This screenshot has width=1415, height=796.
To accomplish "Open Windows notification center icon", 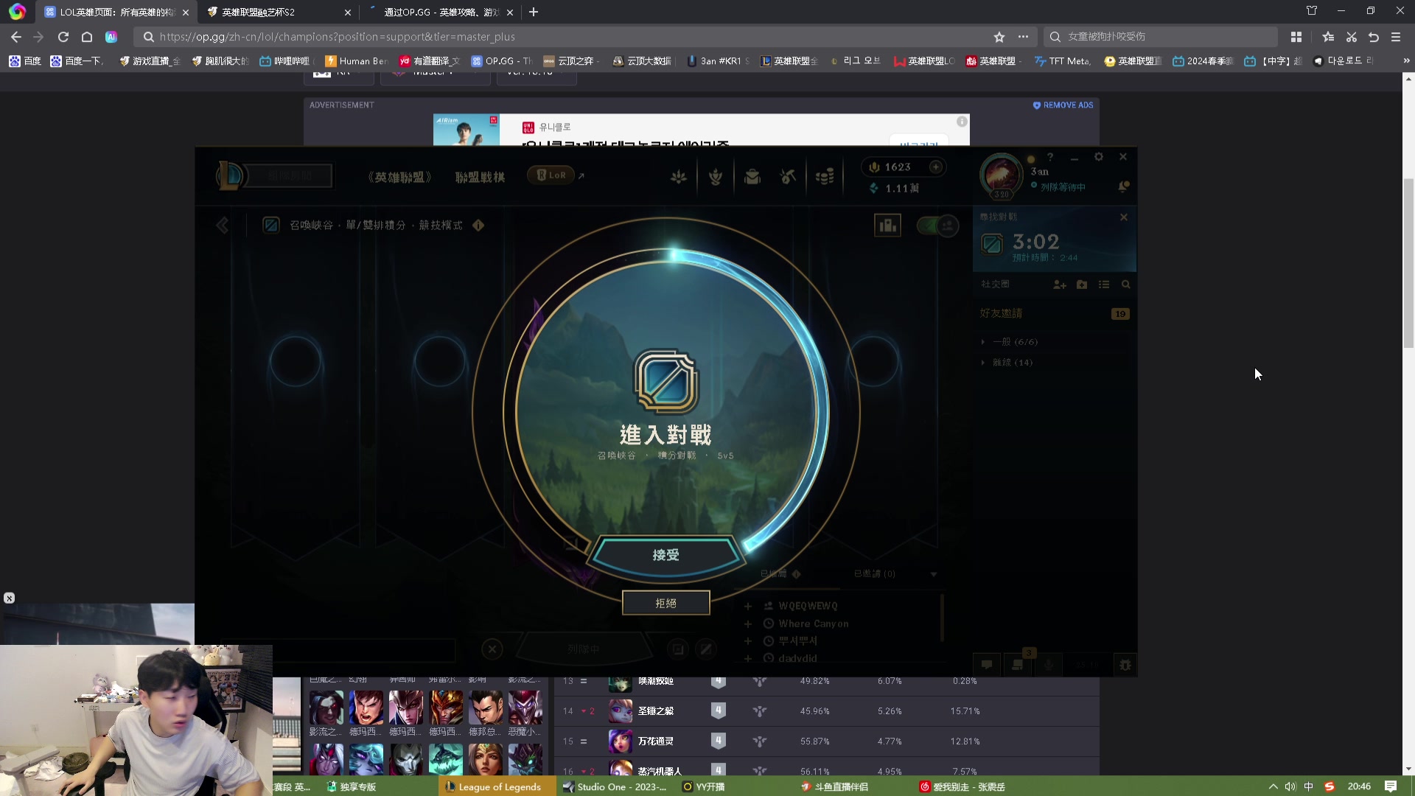I will pos(1391,787).
